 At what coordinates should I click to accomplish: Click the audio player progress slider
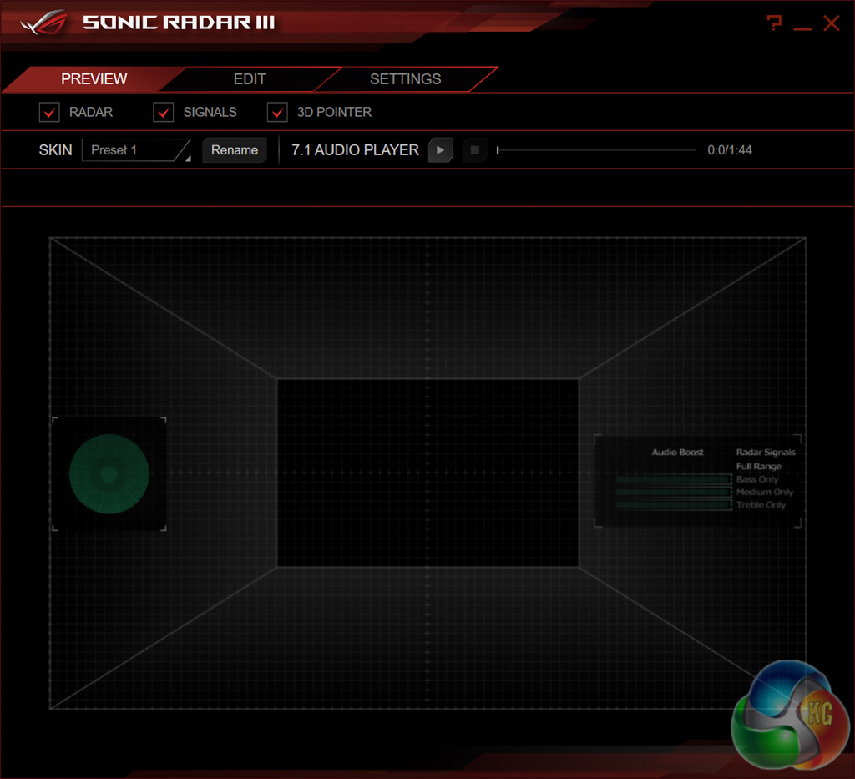596,150
